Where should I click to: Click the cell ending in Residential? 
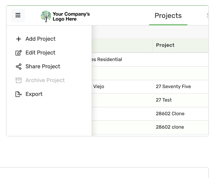[122, 60]
